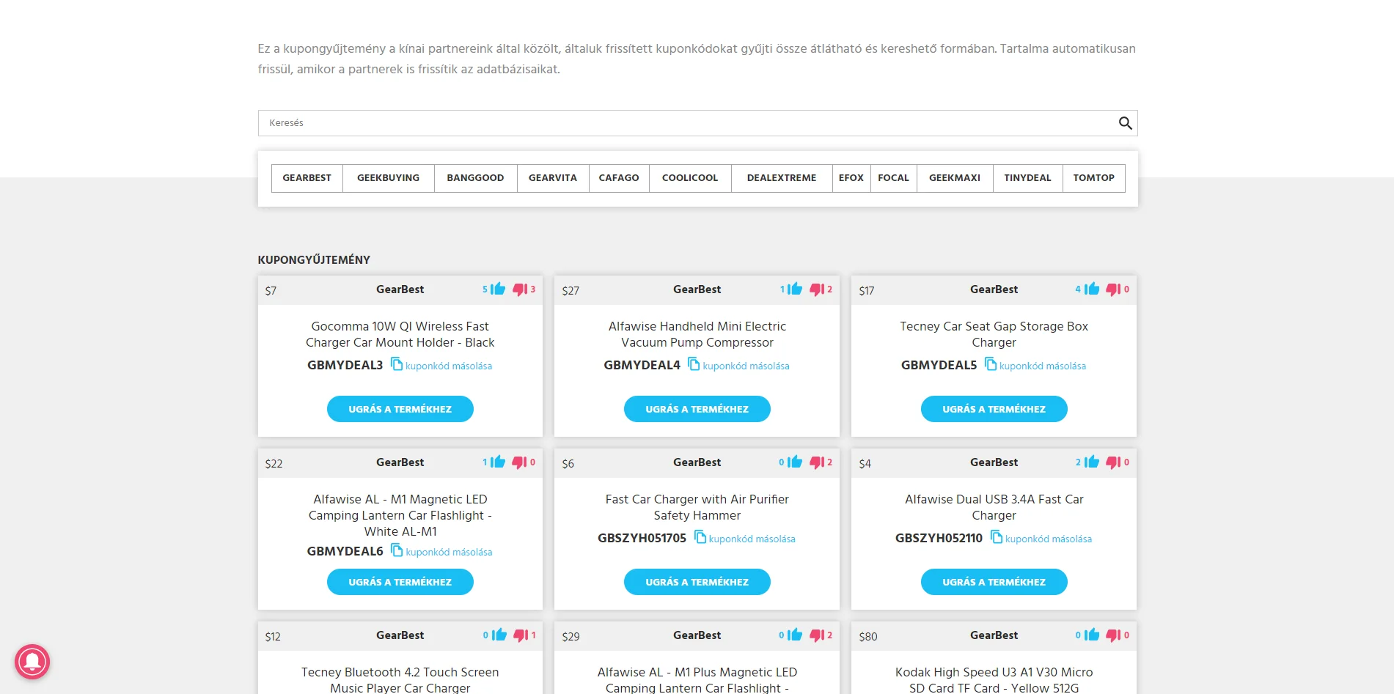1394x694 pixels.
Task: Filter coupons by BANGGOOD
Action: [x=476, y=178]
